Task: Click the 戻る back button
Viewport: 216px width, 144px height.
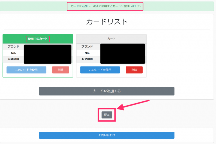Action: [107, 115]
